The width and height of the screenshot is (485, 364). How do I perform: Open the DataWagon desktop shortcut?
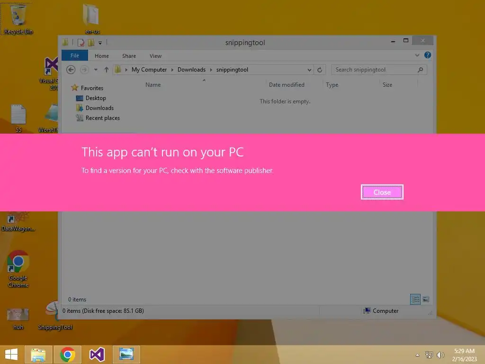pos(18,221)
